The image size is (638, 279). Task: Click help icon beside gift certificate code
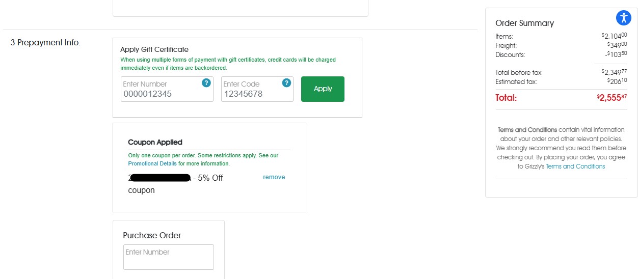pos(286,83)
